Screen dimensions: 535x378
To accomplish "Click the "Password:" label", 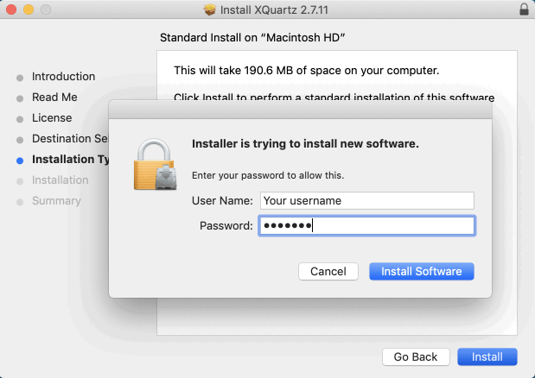I will point(226,226).
